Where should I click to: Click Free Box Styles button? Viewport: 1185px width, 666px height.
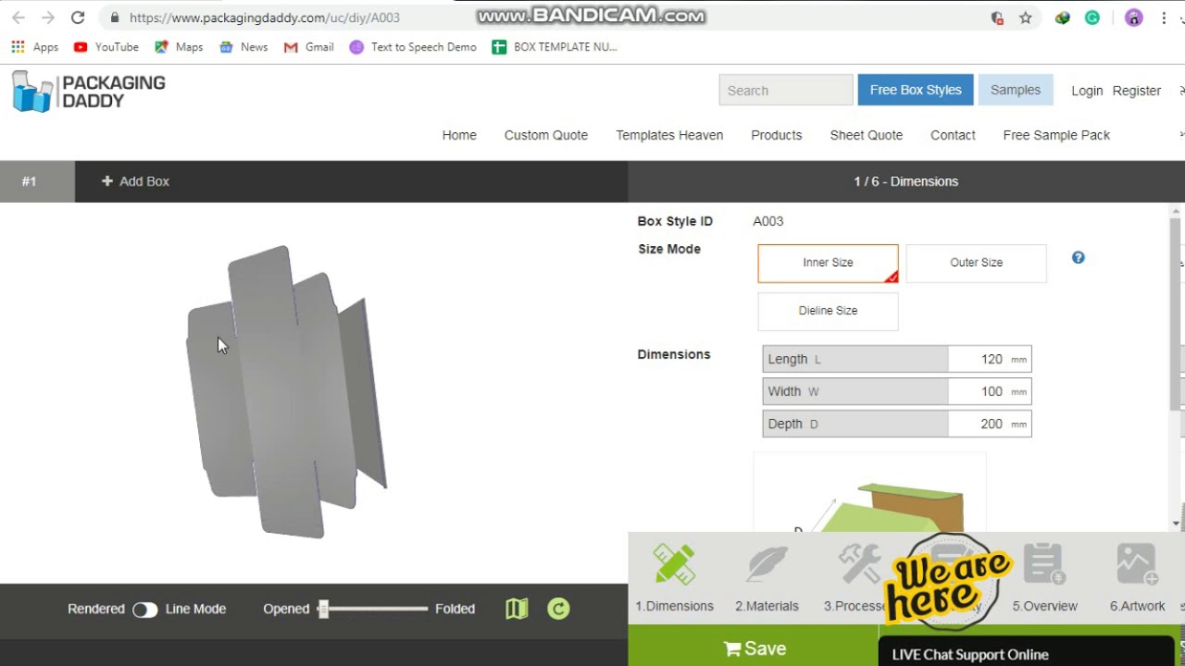coord(916,90)
